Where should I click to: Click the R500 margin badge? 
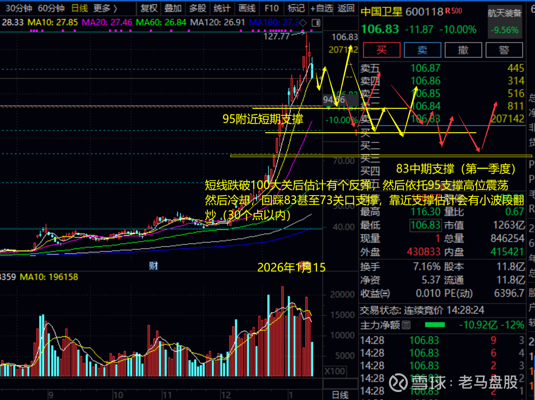point(453,11)
